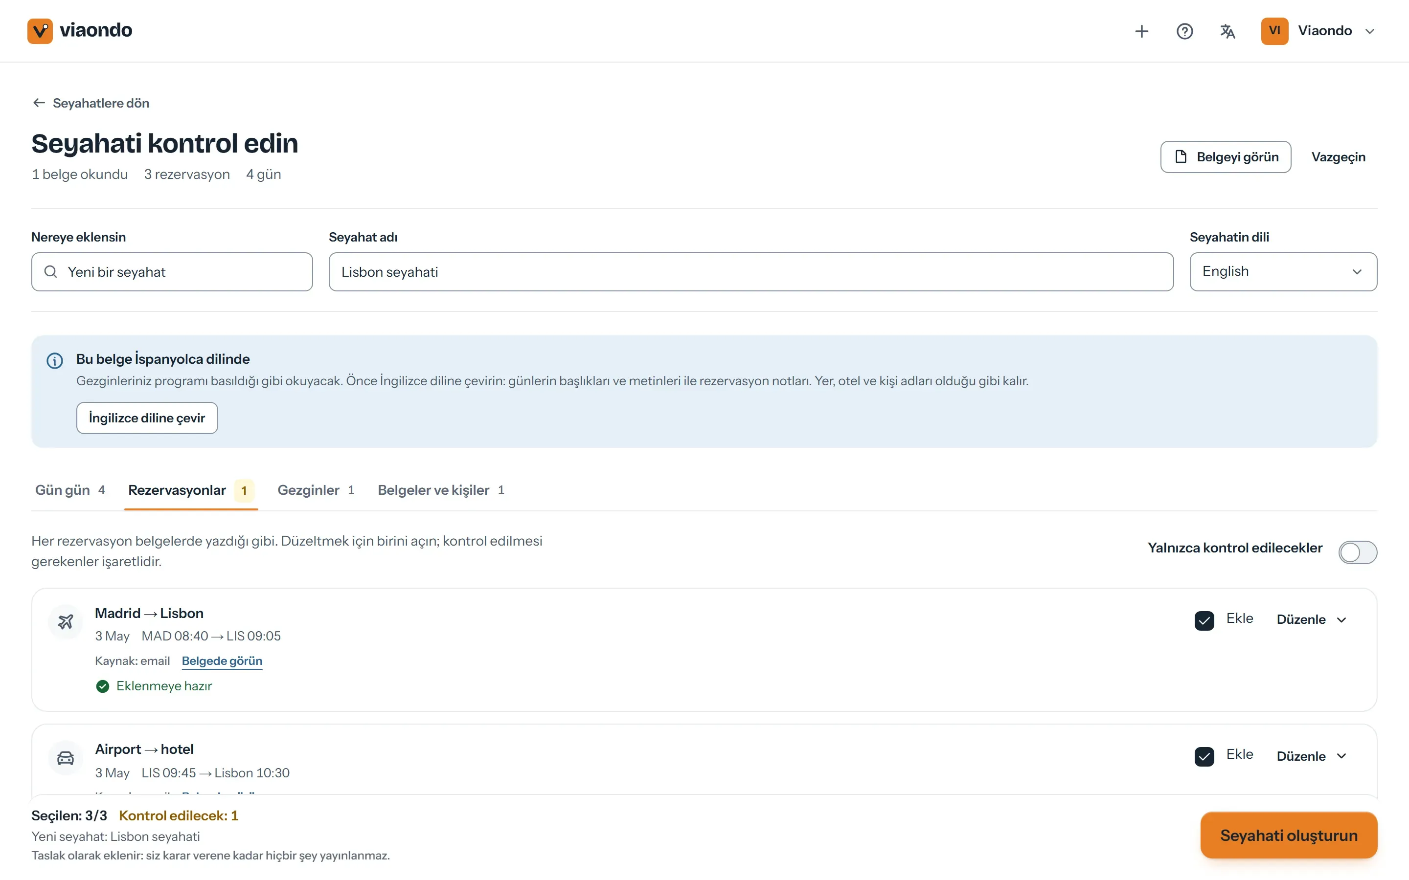The width and height of the screenshot is (1409, 880).
Task: Click the Belgeyi görün button
Action: pos(1226,157)
